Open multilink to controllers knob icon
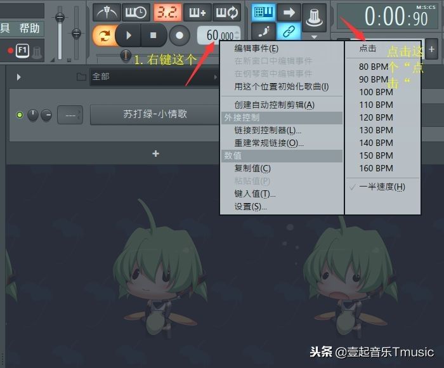The width and height of the screenshot is (444, 368). coord(315,18)
